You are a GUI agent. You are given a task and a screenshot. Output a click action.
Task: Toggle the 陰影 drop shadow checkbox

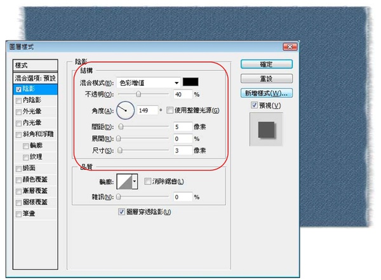[18, 90]
